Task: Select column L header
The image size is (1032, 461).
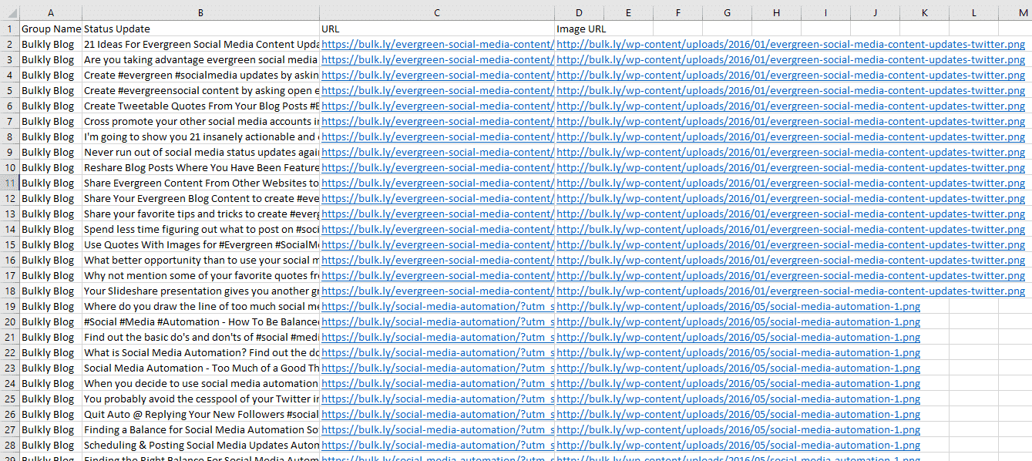Action: (x=973, y=12)
